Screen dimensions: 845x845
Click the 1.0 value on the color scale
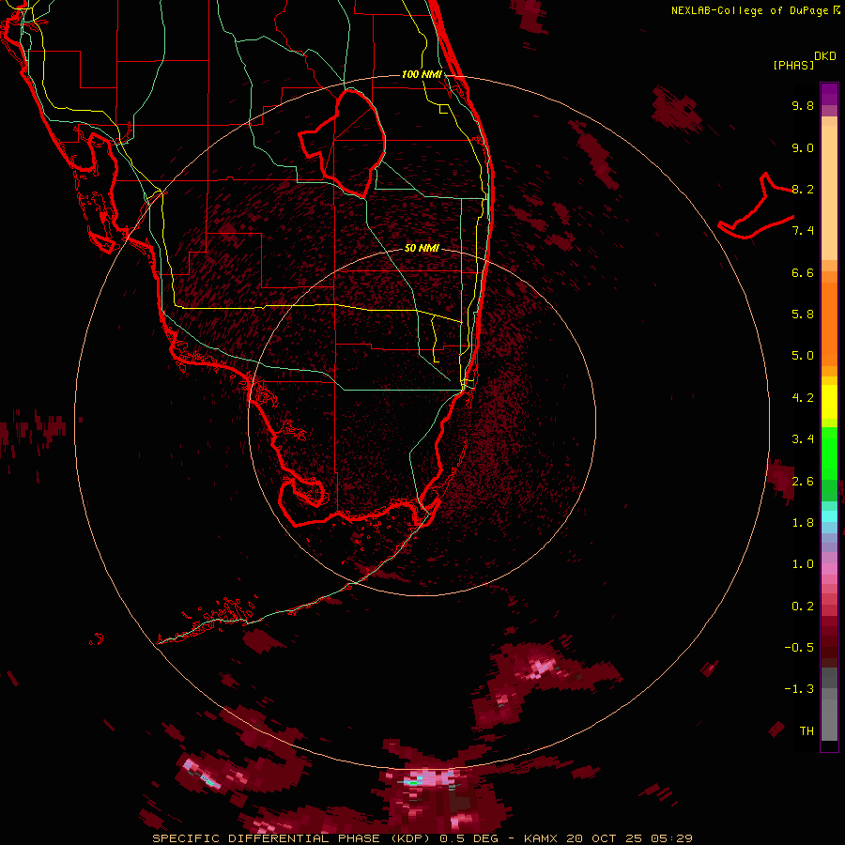pyautogui.click(x=803, y=564)
